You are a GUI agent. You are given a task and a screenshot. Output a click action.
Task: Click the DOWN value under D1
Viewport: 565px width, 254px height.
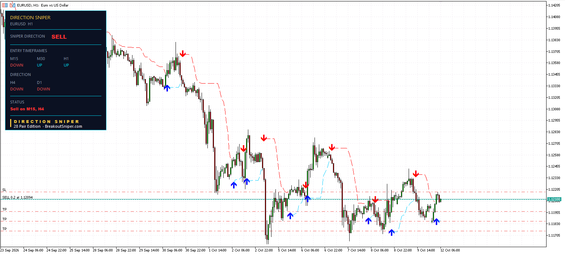click(43, 89)
